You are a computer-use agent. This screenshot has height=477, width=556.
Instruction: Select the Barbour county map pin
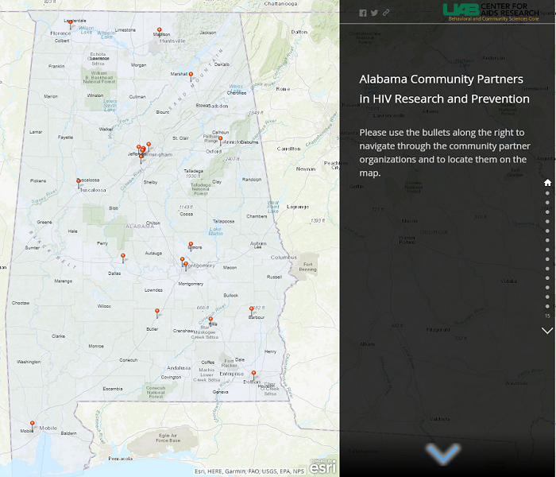[x=252, y=308]
